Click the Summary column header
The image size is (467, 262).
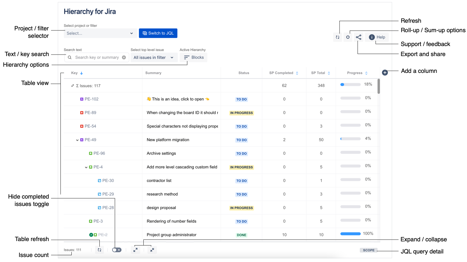tap(153, 73)
